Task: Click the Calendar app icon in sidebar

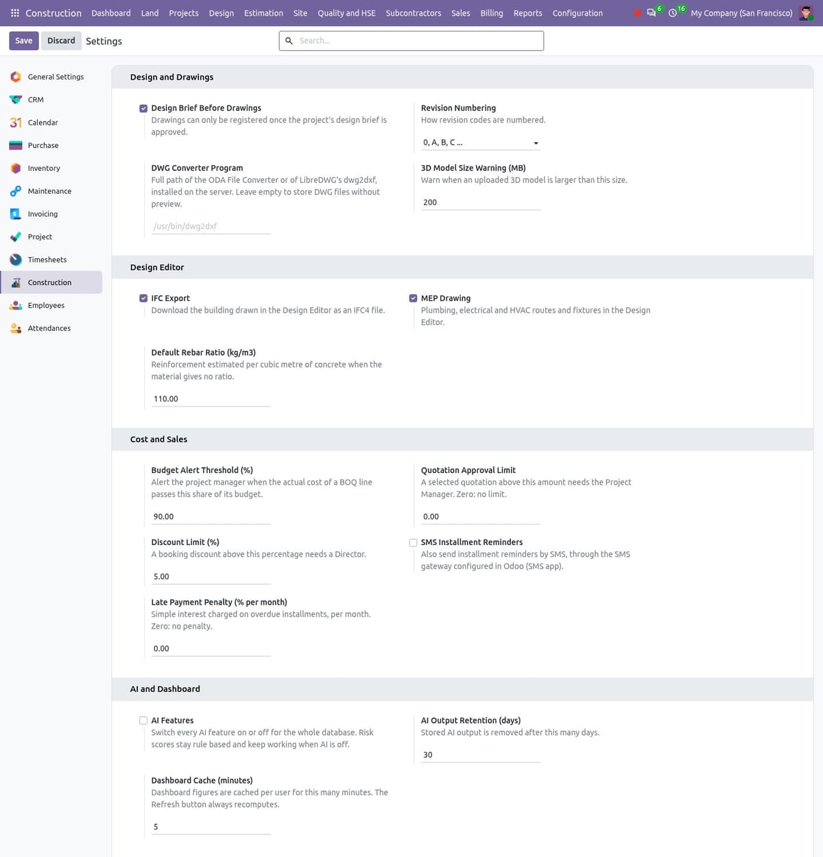Action: (16, 123)
